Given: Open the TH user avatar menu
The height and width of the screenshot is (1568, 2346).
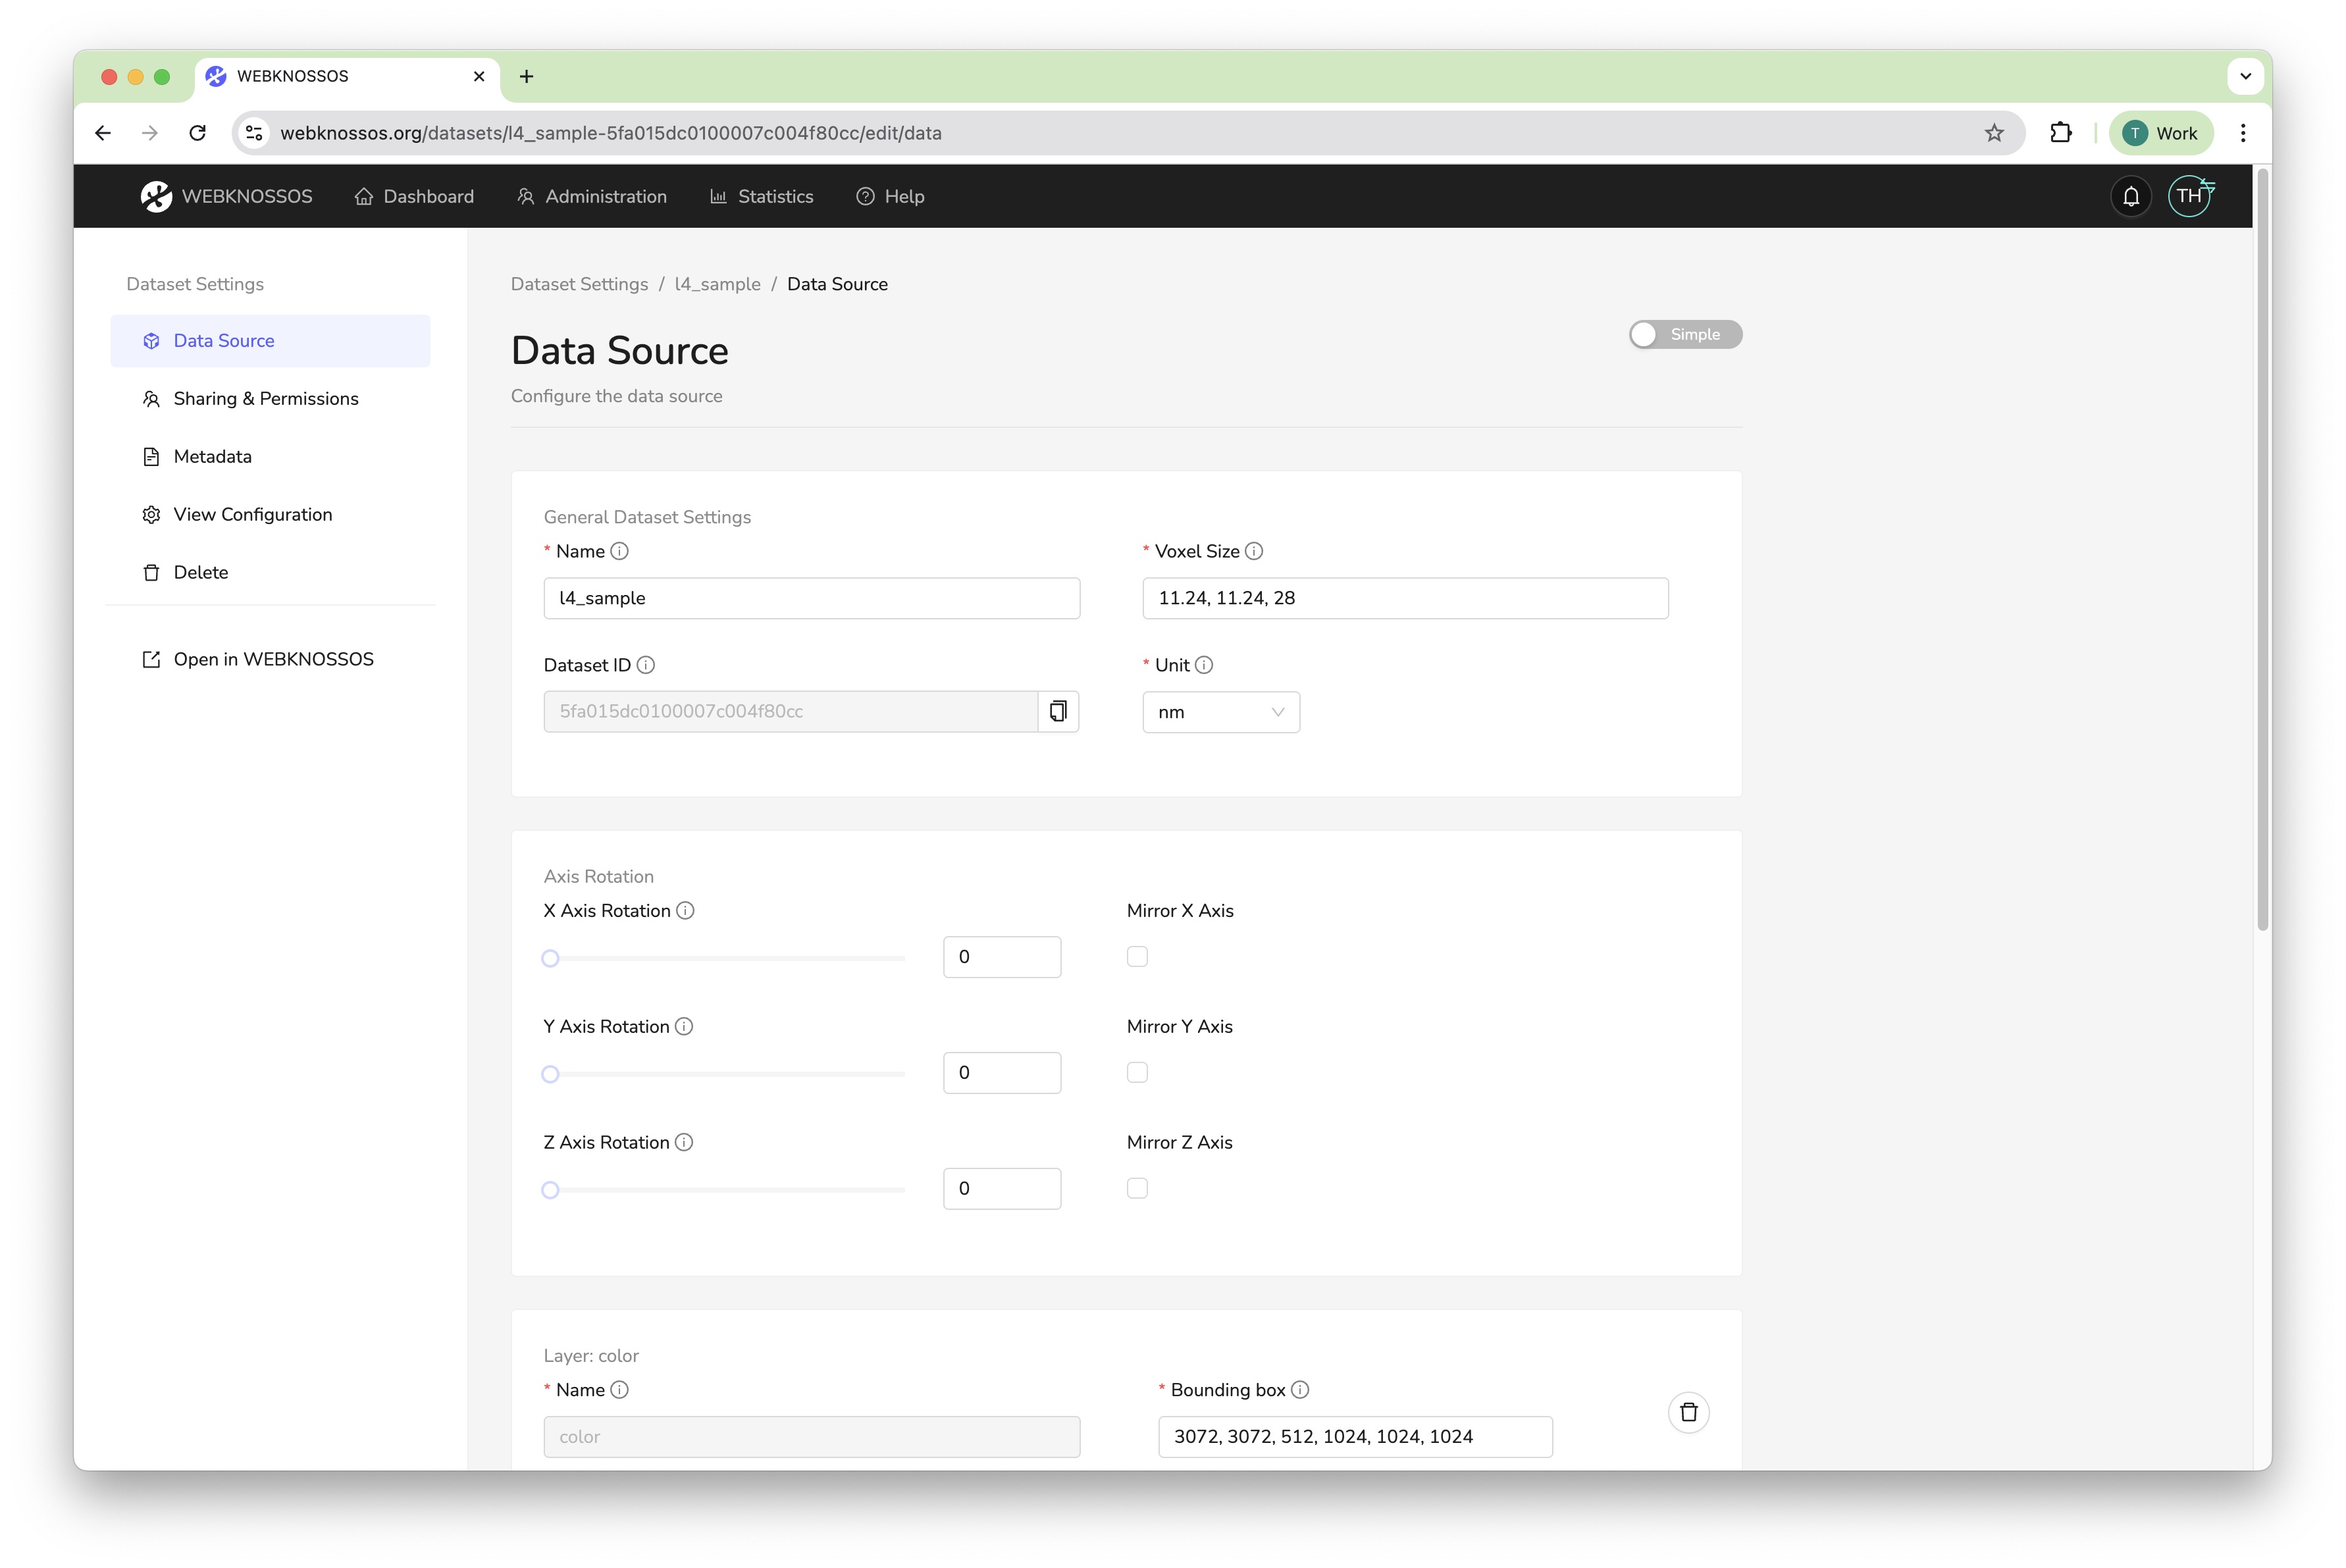Looking at the screenshot, I should coord(2189,196).
